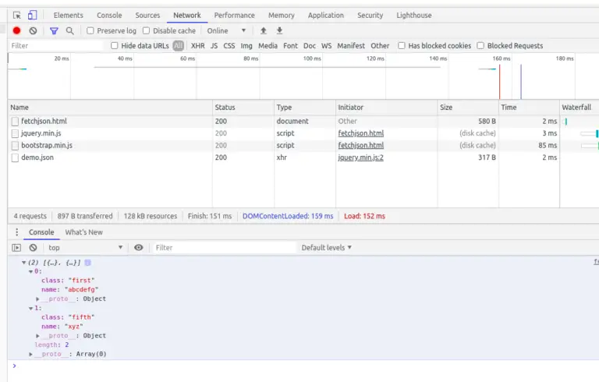Image resolution: width=599 pixels, height=382 pixels.
Task: Toggle the device toolbar icon
Action: [x=32, y=15]
